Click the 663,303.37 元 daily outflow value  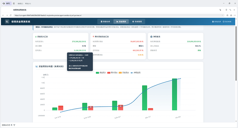(x=138, y=50)
